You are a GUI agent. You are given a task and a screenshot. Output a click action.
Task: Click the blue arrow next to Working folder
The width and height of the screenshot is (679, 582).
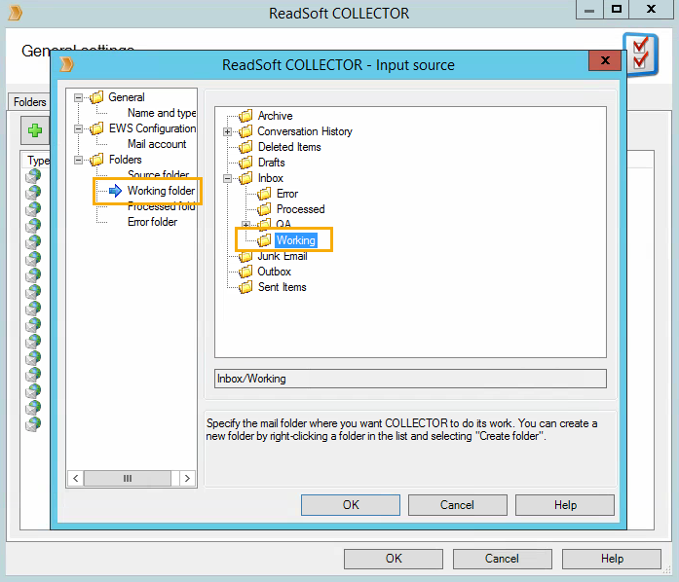115,191
